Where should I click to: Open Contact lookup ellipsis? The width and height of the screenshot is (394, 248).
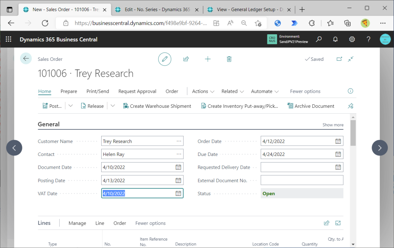click(x=179, y=154)
